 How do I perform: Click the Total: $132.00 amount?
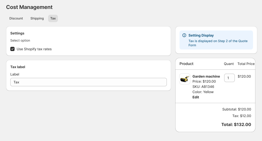[x=236, y=124]
